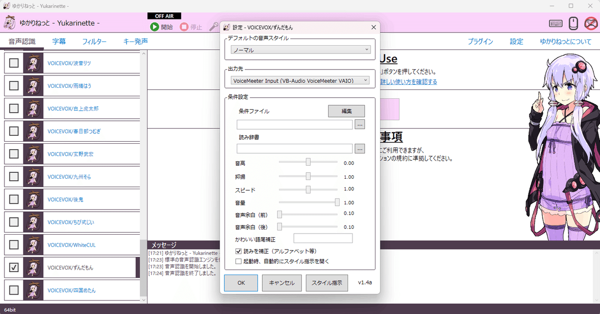Click the 音高 slider handle
This screenshot has height=314, width=600.
point(308,162)
